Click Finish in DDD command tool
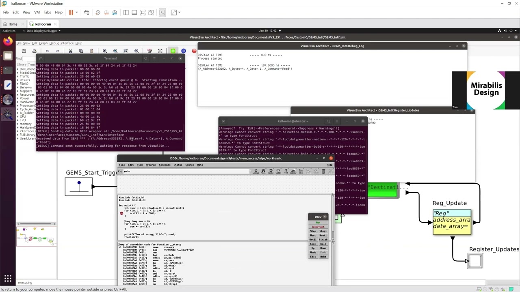Screen dimensions: 520x292 (323, 240)
